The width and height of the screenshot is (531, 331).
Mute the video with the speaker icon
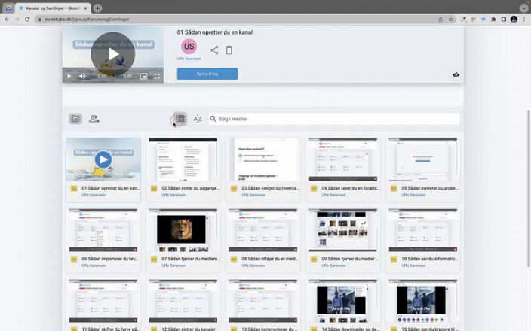pyautogui.click(x=82, y=76)
